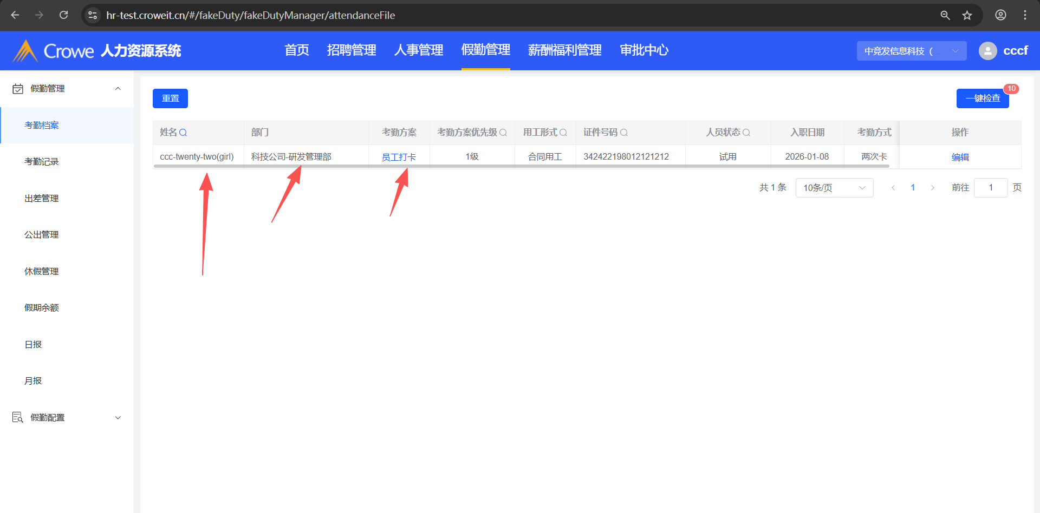The width and height of the screenshot is (1040, 513).
Task: Click the 操作 column header
Action: point(960,133)
